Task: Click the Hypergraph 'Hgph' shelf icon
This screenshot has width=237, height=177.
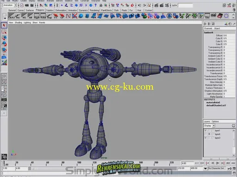Action: point(37,16)
